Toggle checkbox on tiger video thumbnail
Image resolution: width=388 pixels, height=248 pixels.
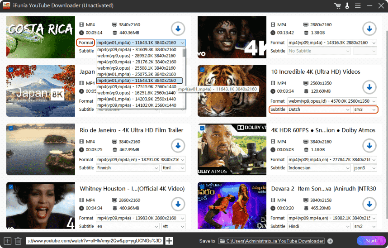pyautogui.click(x=202, y=70)
